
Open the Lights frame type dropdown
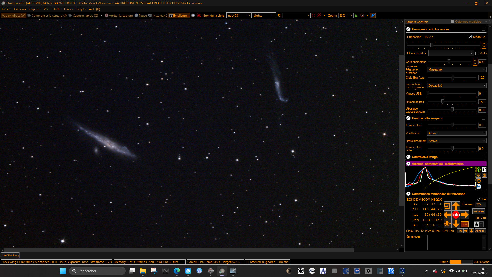coord(264,16)
